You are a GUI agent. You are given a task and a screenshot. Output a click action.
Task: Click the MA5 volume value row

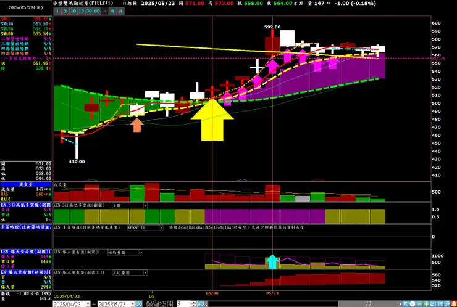(x=26, y=194)
